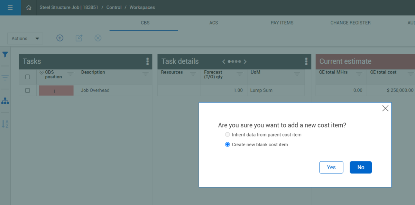This screenshot has width=415, height=205.
Task: Confirm with the Yes button
Action: (x=331, y=167)
